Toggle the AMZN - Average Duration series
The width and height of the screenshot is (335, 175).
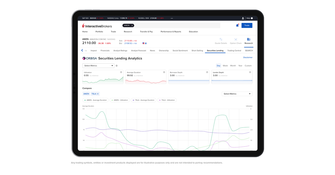(96, 100)
